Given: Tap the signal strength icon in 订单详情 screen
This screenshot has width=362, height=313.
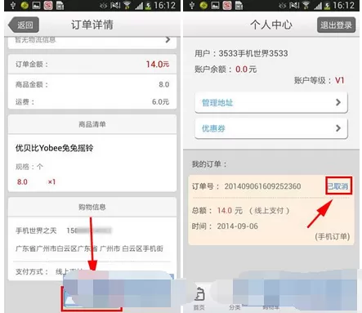Looking at the screenshot, I should (139, 6).
